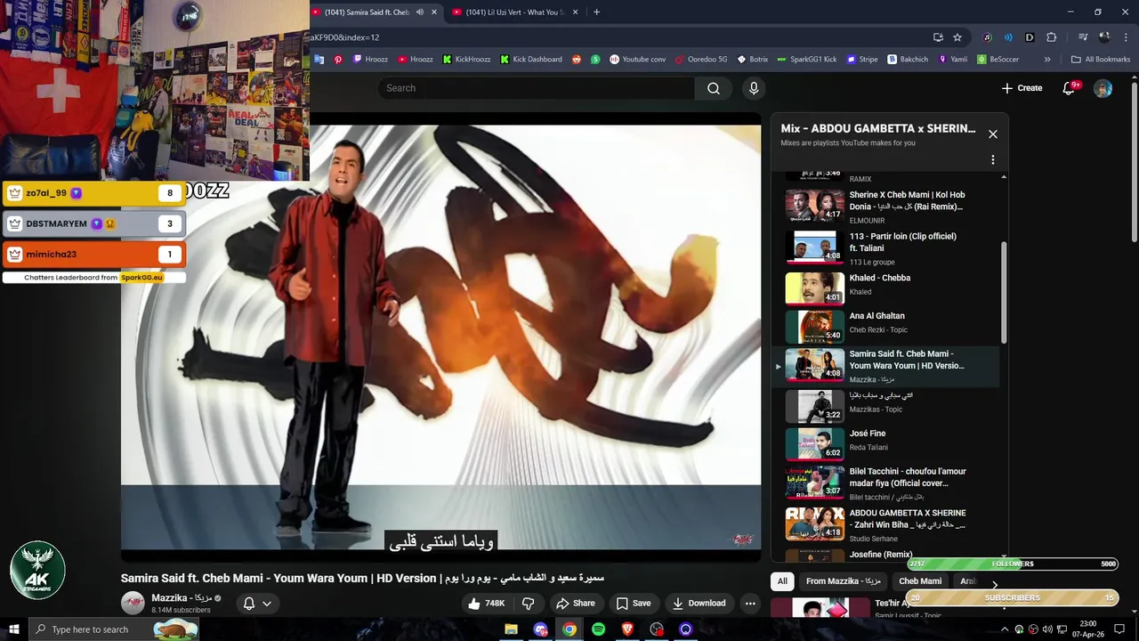Like the video with 748K likes
This screenshot has width=1139, height=641.
pyautogui.click(x=487, y=603)
